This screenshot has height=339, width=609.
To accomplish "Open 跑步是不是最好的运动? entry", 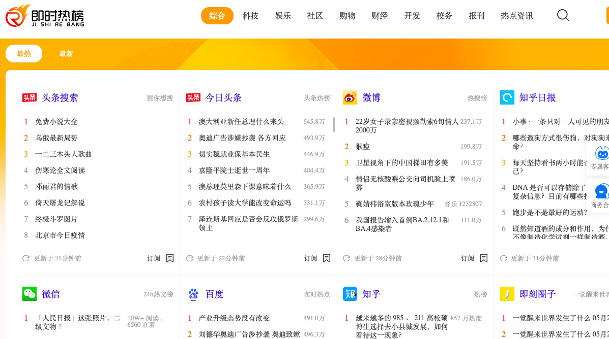I will tap(549, 212).
